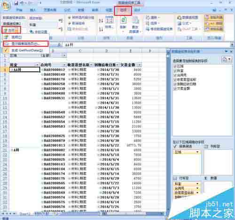Open the 区域 (全部) filter dropdown in B1
The width and height of the screenshot is (235, 220).
[x=64, y=55]
